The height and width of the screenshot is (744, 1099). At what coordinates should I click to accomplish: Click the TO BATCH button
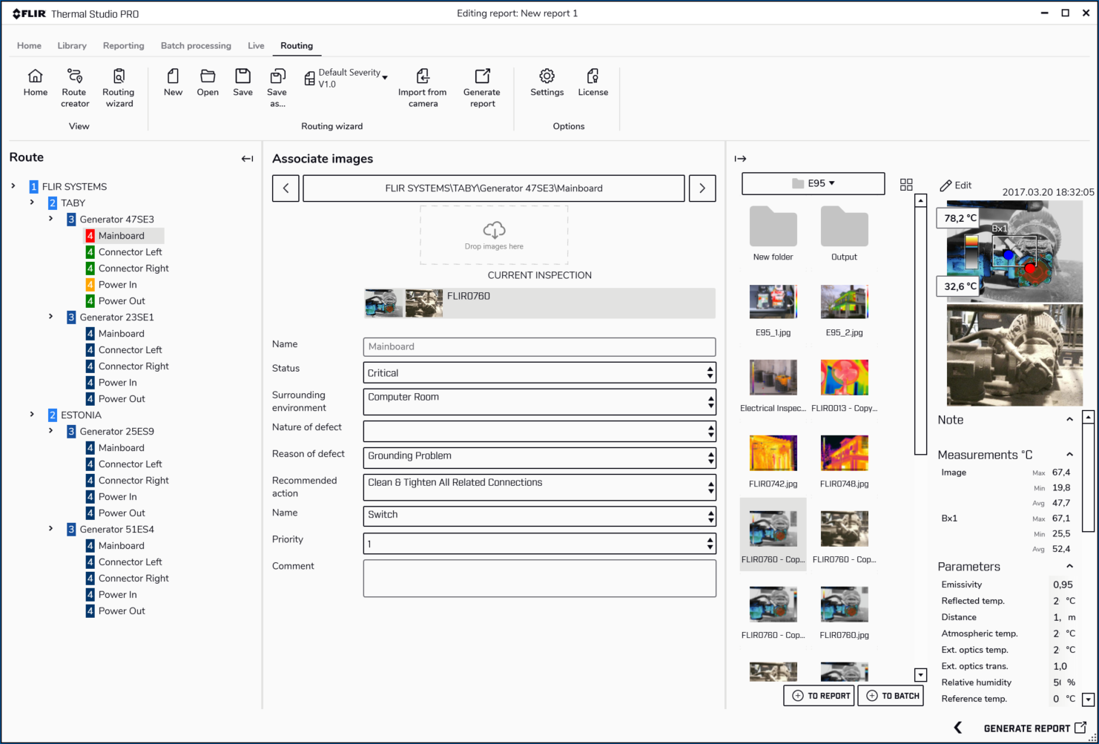892,696
